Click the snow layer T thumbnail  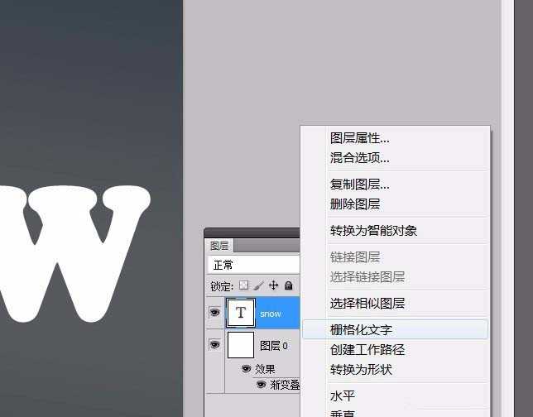[x=241, y=312]
